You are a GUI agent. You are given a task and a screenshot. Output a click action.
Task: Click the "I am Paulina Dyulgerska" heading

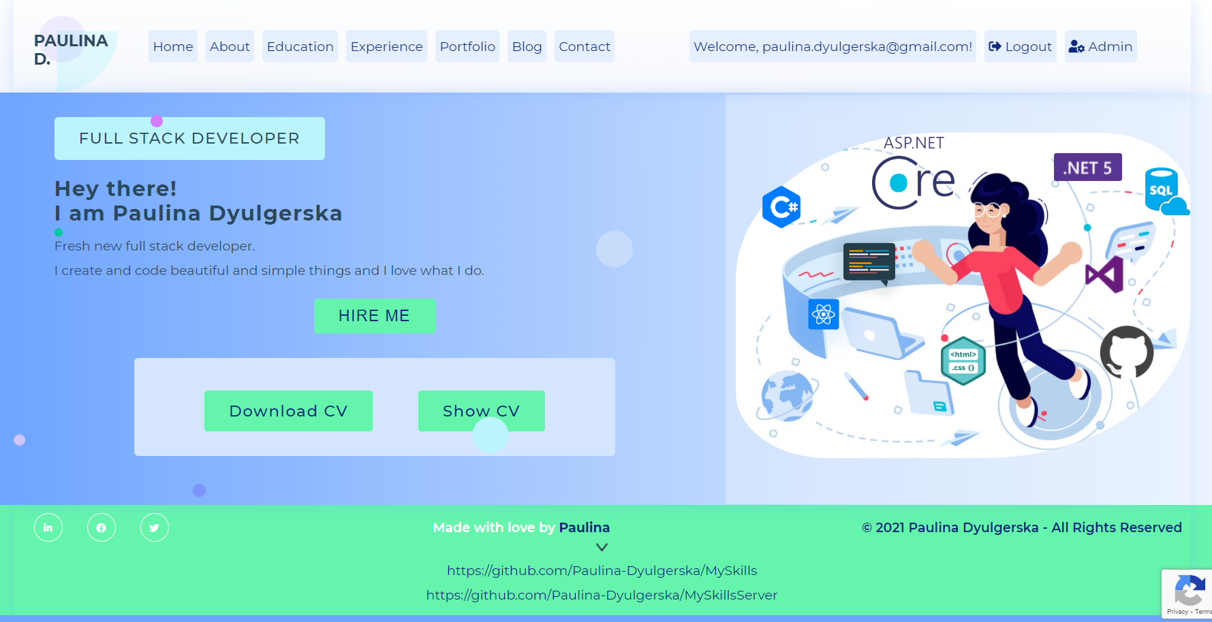coord(198,213)
